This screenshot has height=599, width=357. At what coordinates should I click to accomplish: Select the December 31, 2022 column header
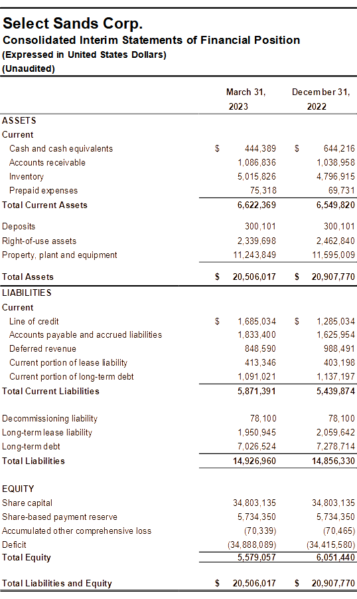[321, 99]
